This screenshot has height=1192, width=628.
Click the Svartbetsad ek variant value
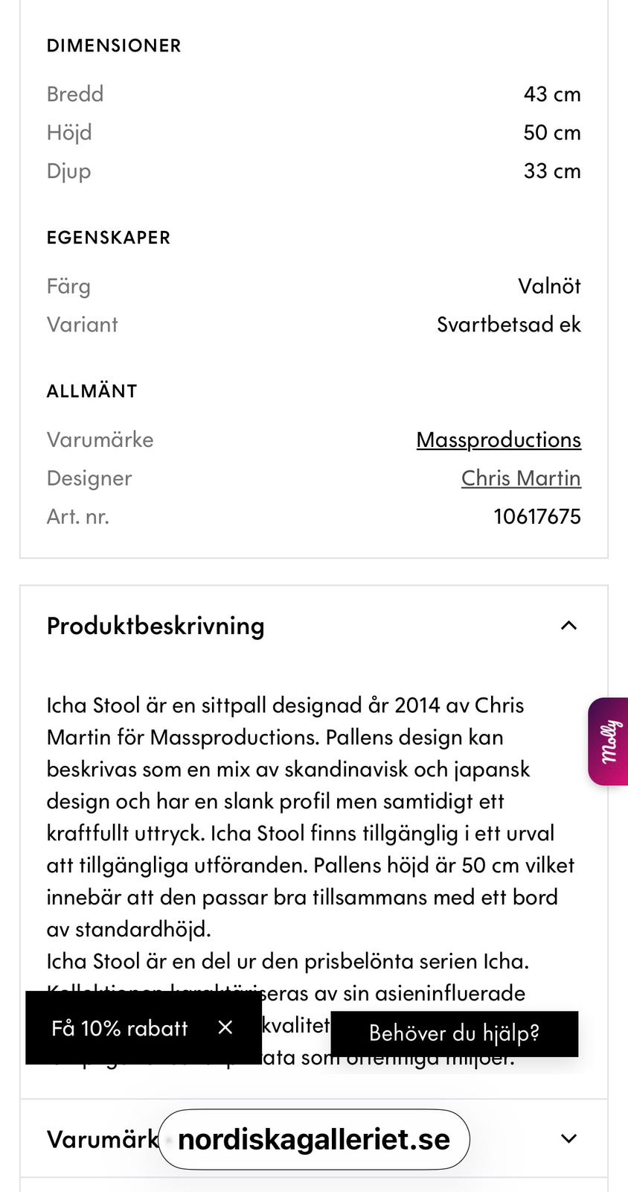coord(508,325)
